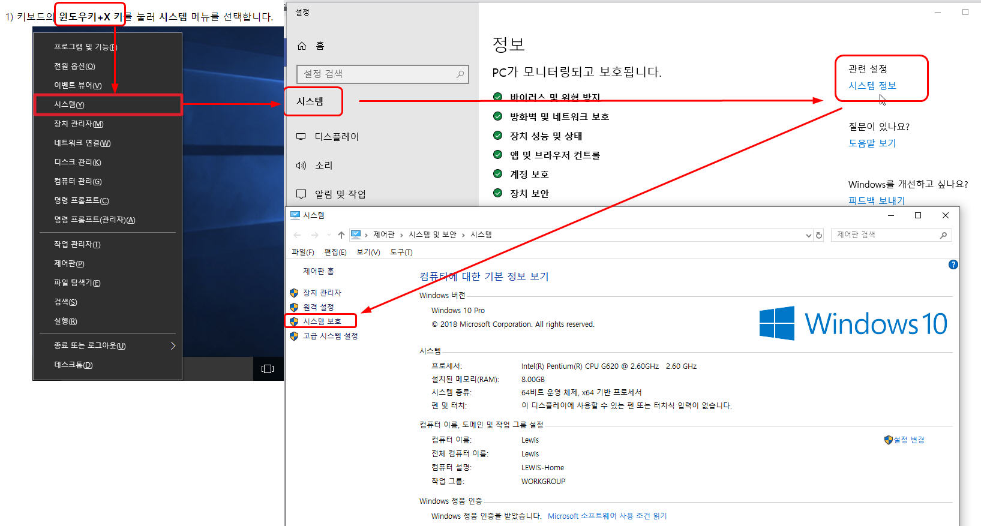Click the 시스템 정보 link

click(x=872, y=85)
